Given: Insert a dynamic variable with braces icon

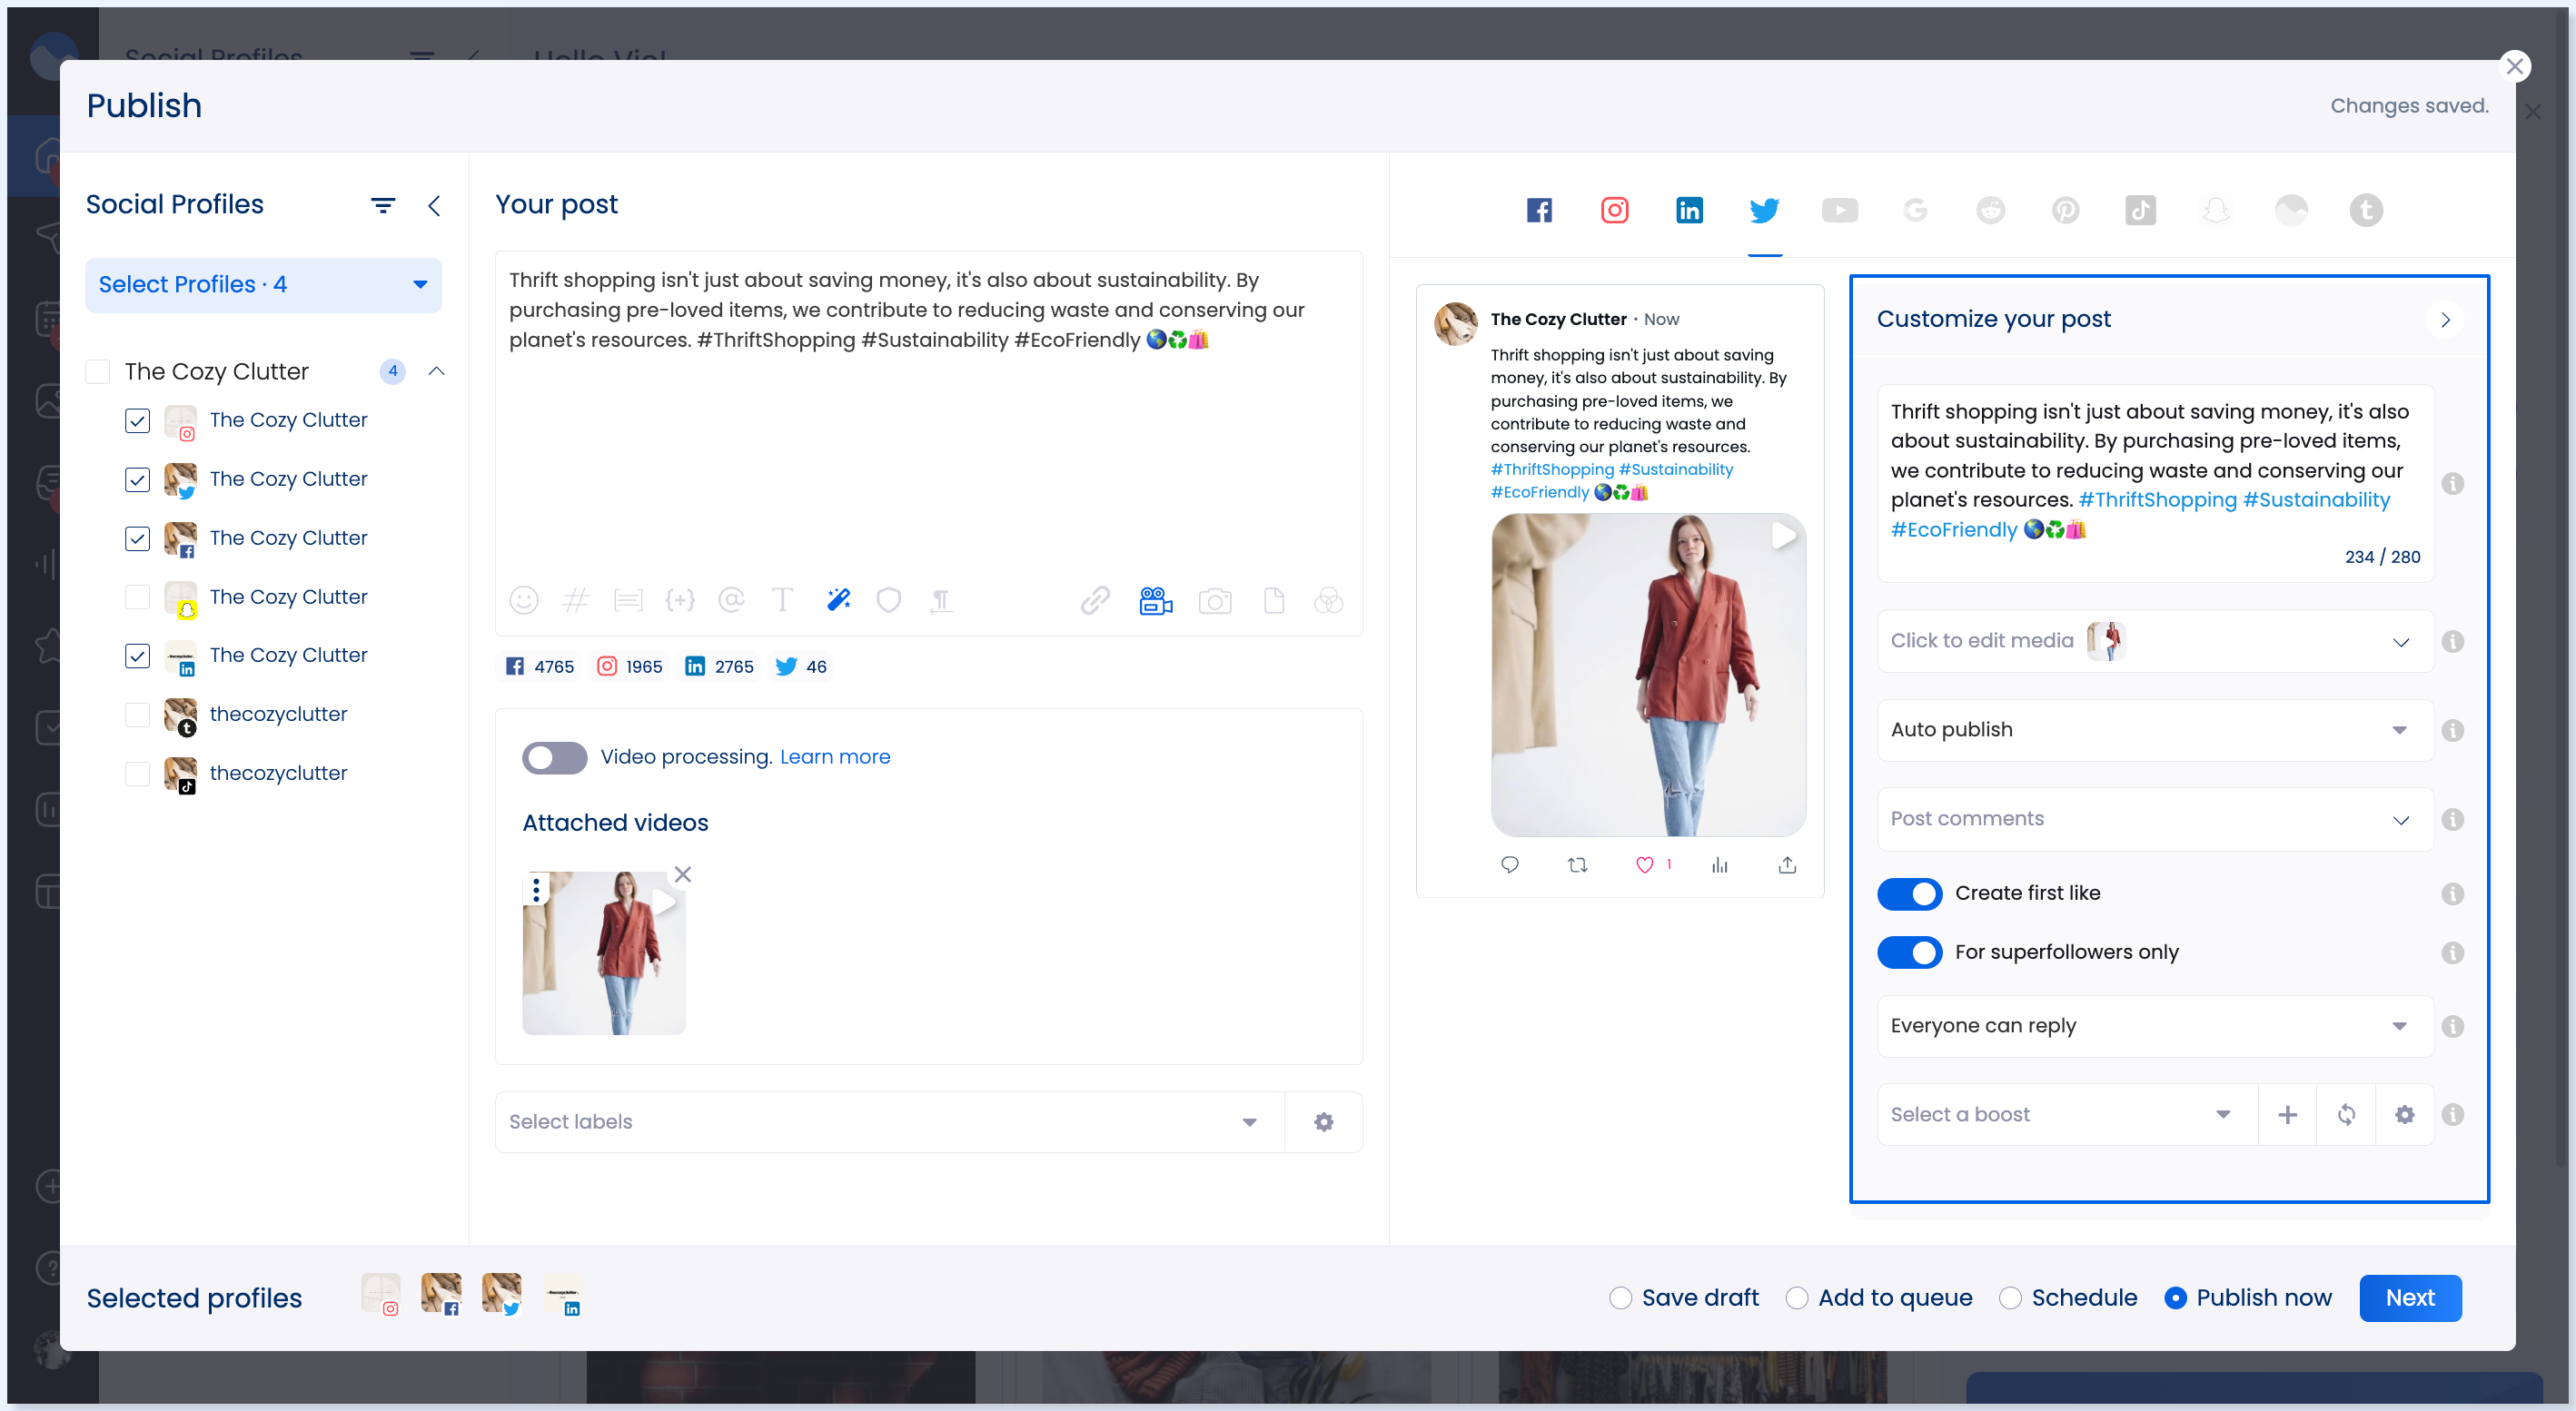Looking at the screenshot, I should click(680, 599).
